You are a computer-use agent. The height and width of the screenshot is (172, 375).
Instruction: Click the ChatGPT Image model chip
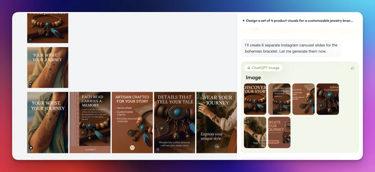[x=263, y=68]
